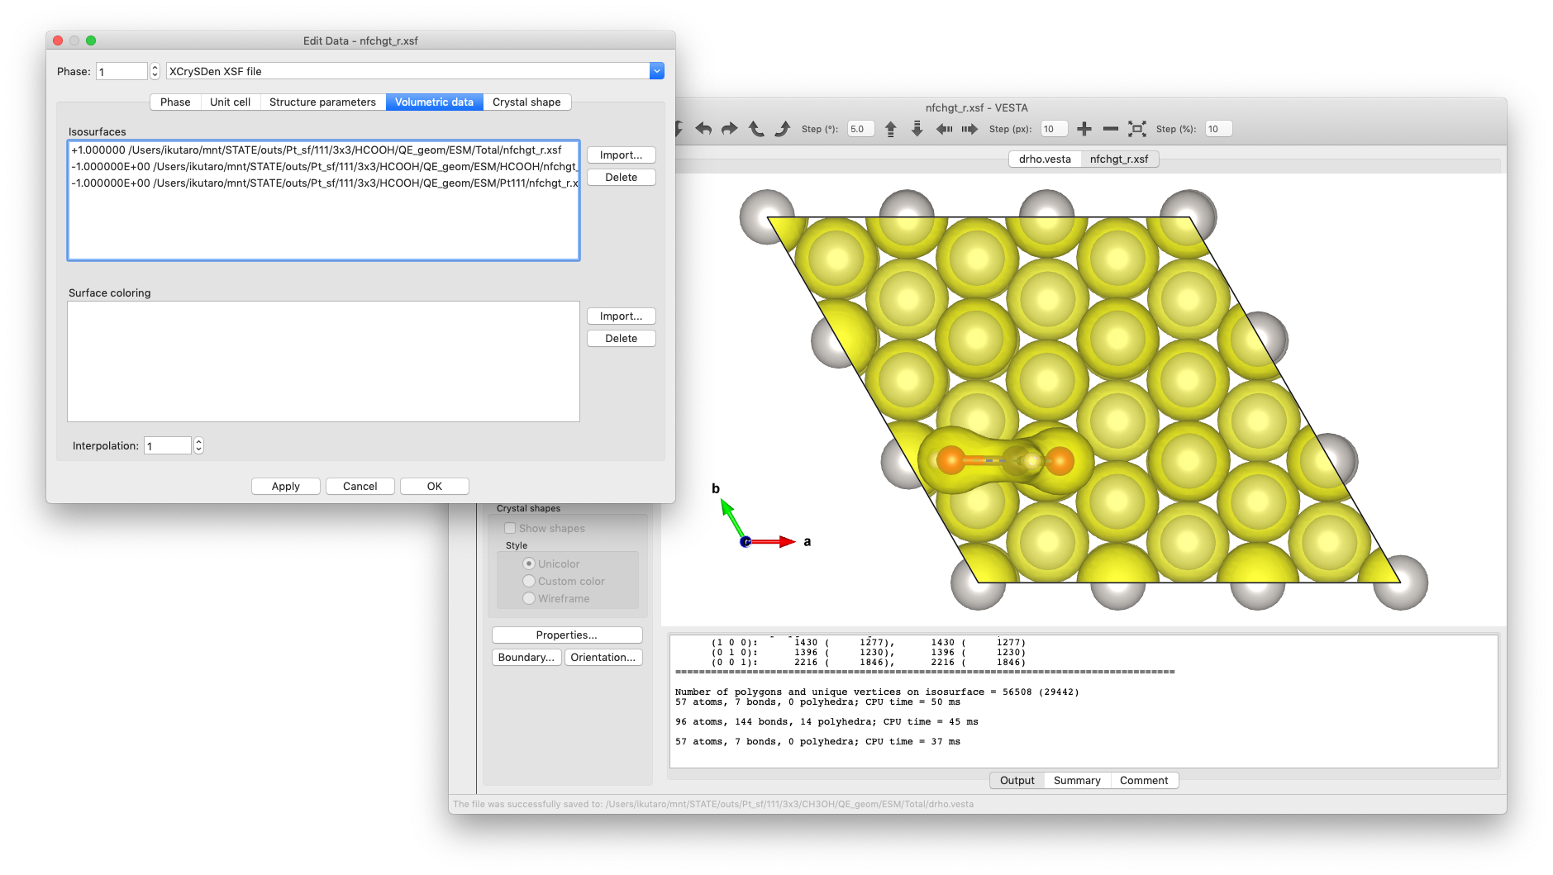Click the Phase number stepper arrows

click(x=155, y=71)
